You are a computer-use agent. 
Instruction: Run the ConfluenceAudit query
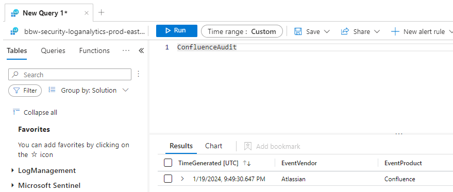177,31
